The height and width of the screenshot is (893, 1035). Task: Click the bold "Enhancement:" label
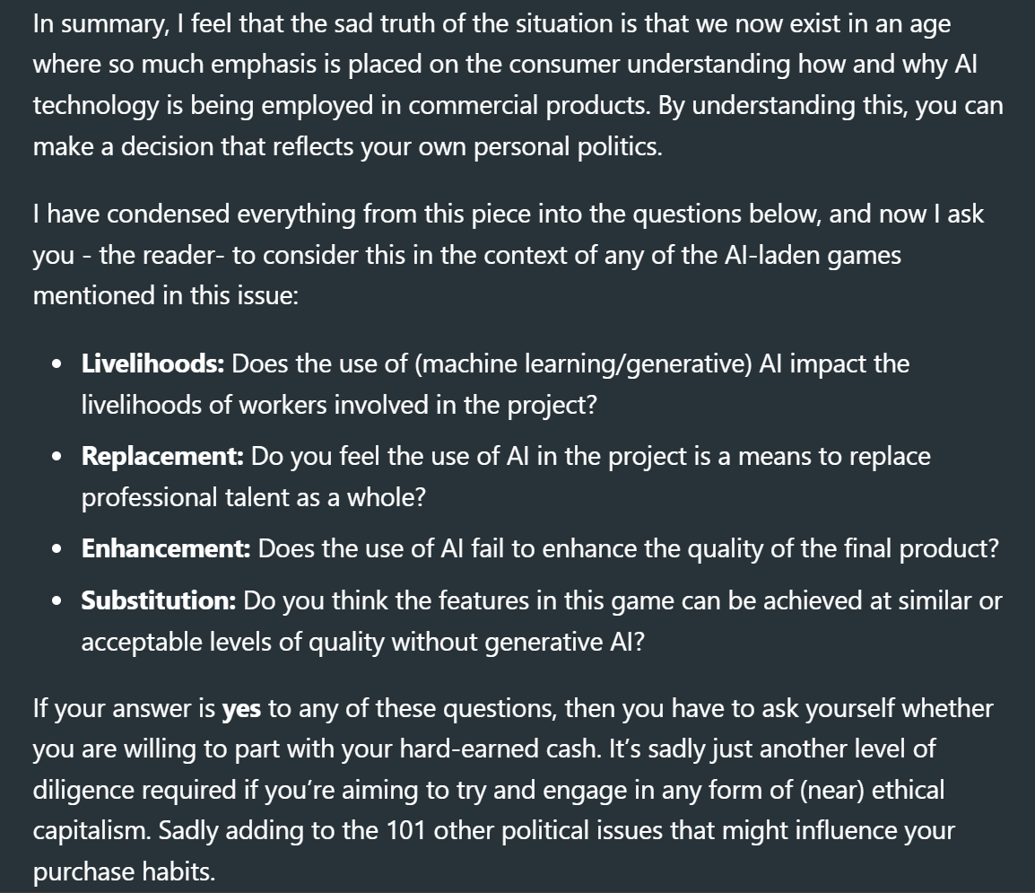click(166, 549)
